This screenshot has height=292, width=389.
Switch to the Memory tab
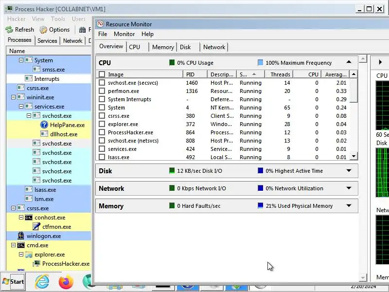click(163, 47)
